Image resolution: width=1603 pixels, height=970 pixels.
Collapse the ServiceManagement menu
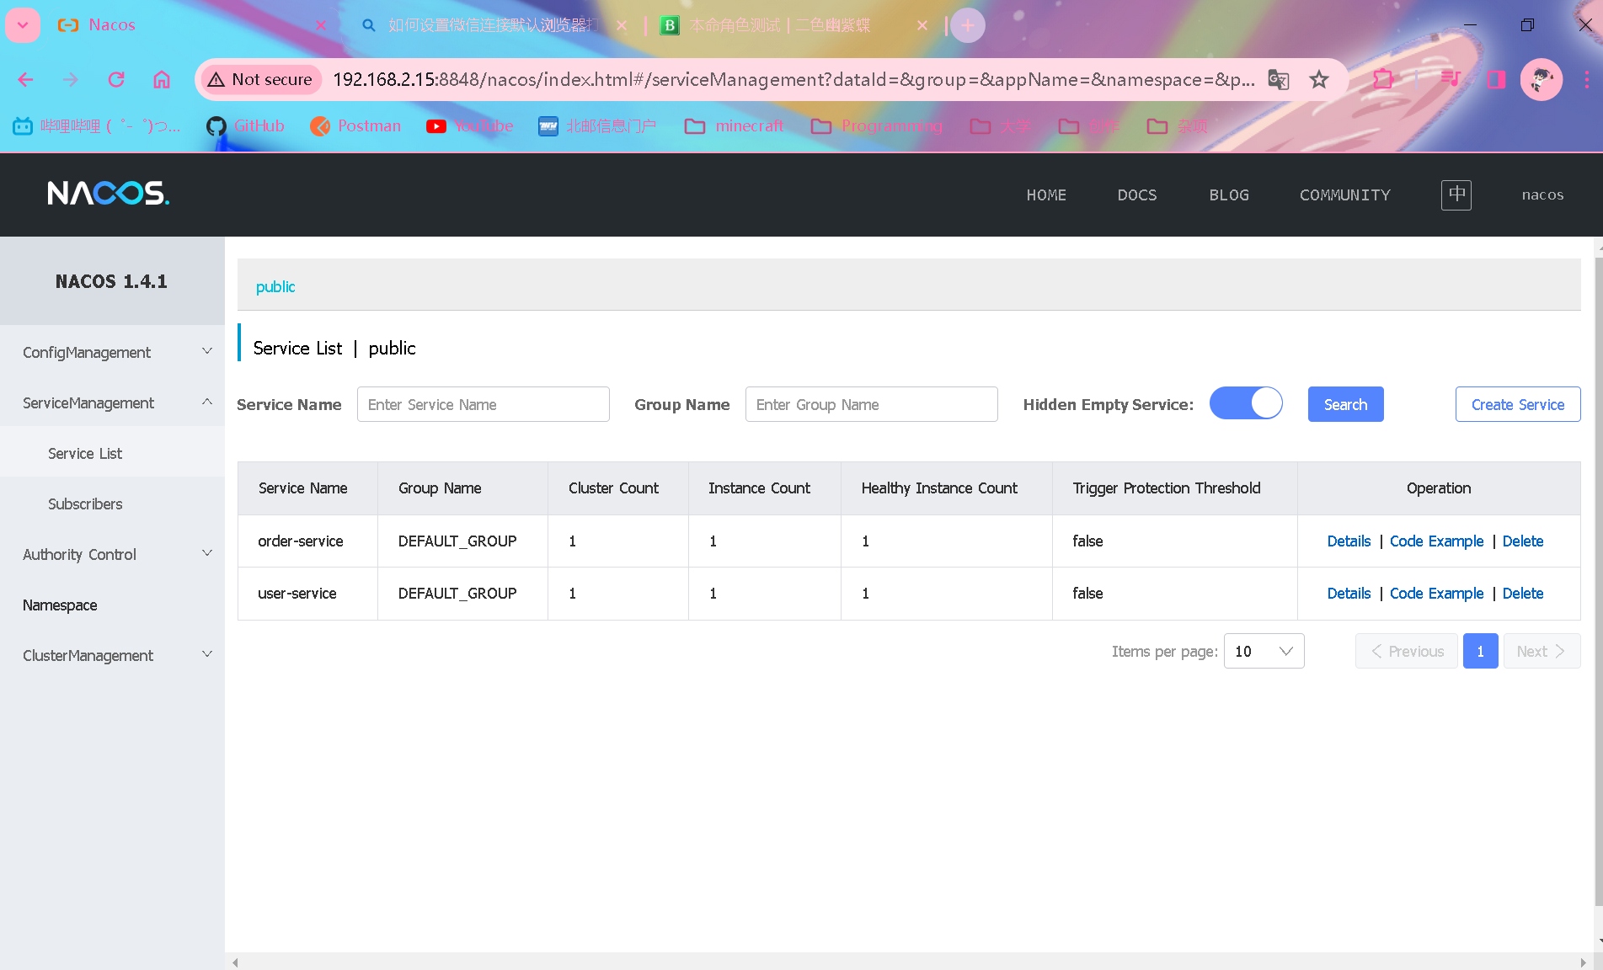(113, 402)
